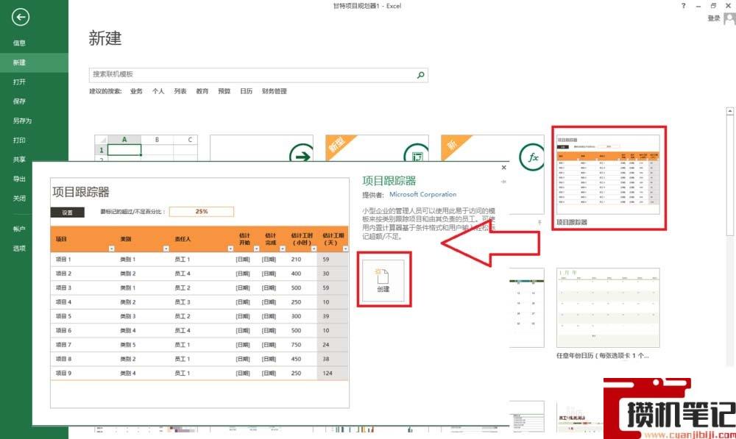Click the '类别 5' cell in preview
Viewport: 736px width, 439px height.
[x=127, y=345]
